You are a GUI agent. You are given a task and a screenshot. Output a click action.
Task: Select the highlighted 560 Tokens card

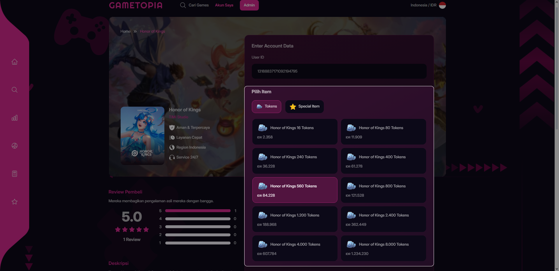[x=295, y=190]
